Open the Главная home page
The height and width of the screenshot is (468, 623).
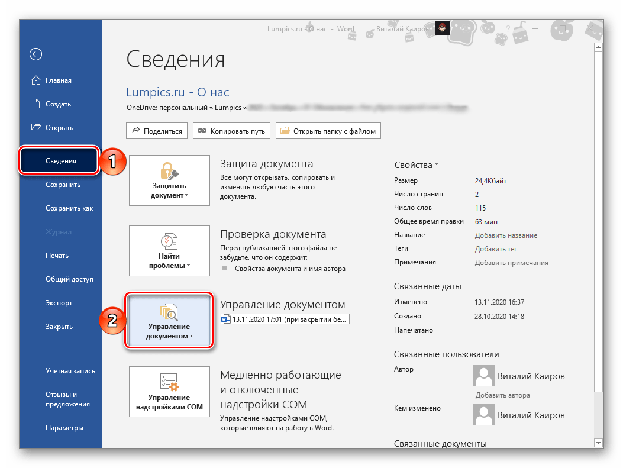coord(58,80)
